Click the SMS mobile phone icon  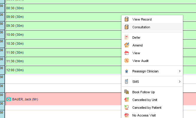click(x=127, y=81)
